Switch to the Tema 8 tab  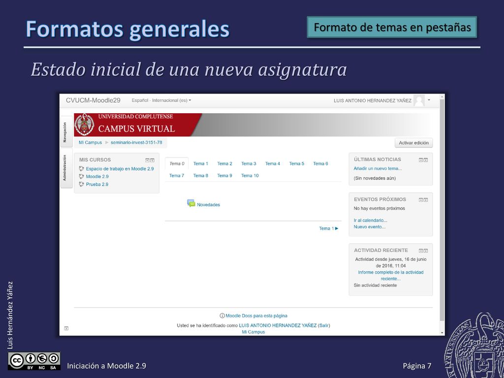tap(201, 176)
